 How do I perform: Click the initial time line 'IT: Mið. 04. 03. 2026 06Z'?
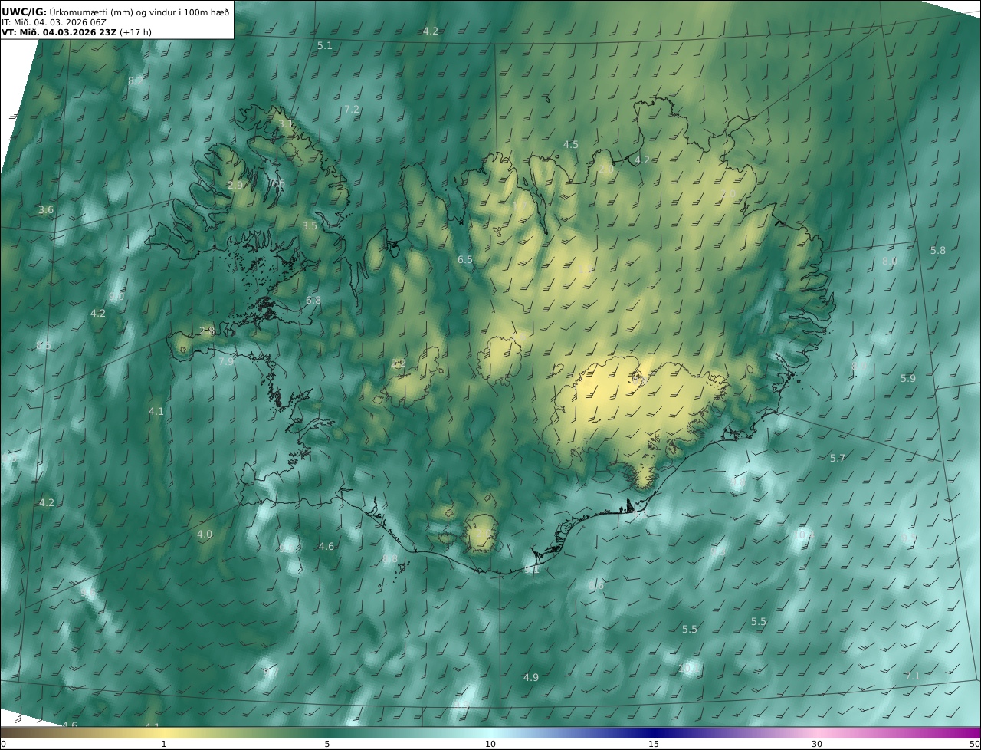54,23
